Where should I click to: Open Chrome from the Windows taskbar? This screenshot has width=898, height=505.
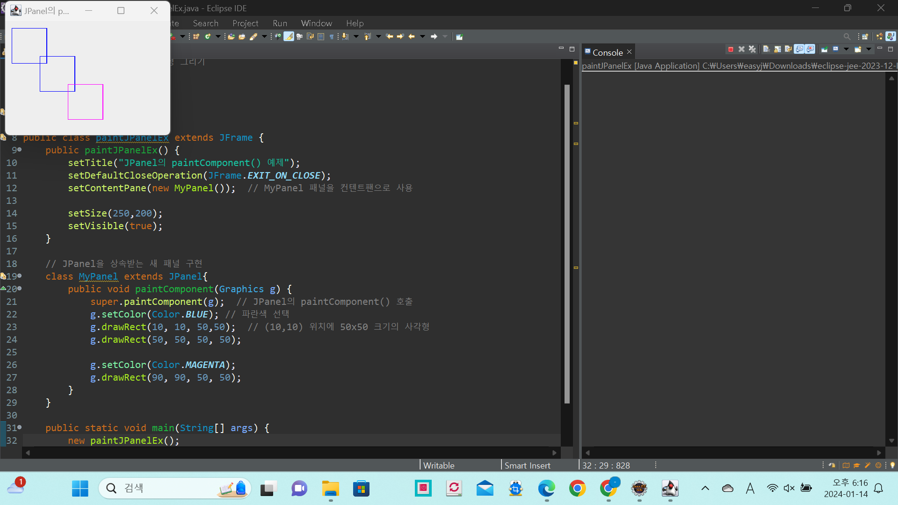point(577,489)
